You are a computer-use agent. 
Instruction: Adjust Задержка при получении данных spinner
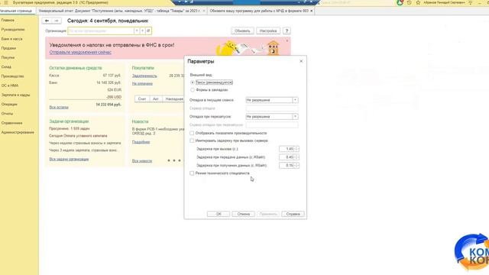(x=296, y=165)
